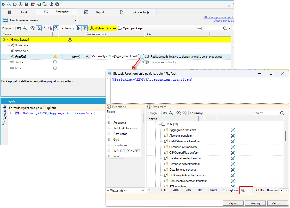The image size is (290, 208).
Task: Click the anchor icon on Nowy korzeń row
Action: tap(70, 39)
